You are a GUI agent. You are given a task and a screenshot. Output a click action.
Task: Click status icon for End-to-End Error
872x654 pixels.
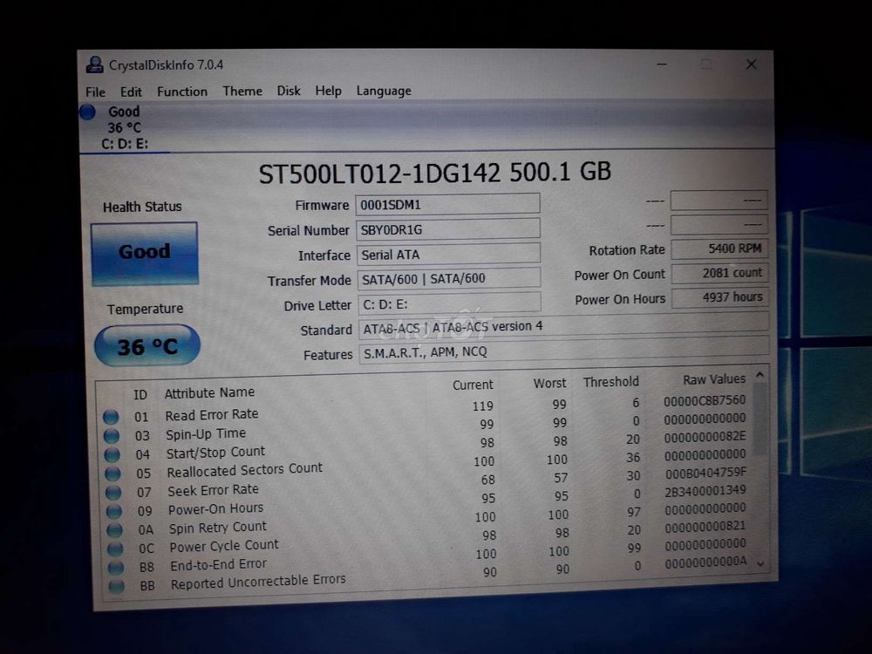[x=116, y=568]
